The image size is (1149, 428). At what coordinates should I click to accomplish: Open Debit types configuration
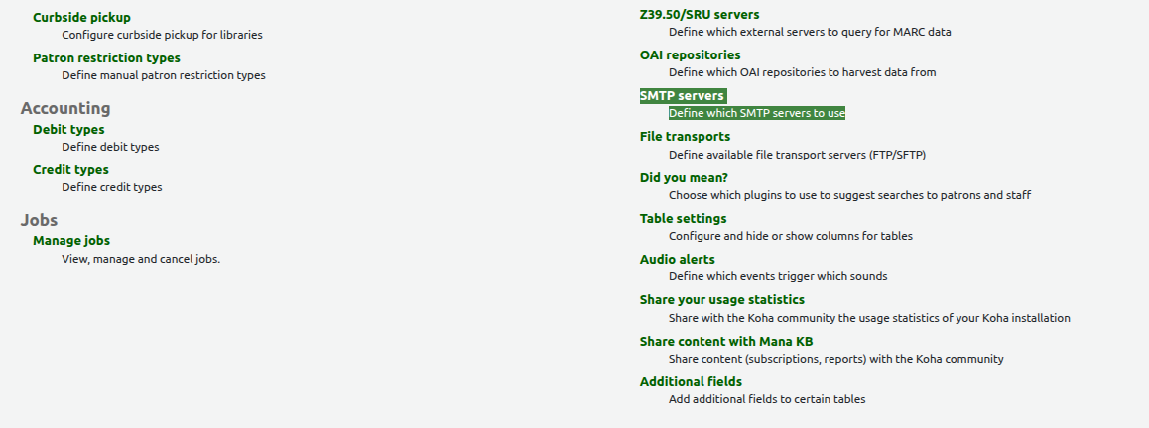[x=68, y=129]
